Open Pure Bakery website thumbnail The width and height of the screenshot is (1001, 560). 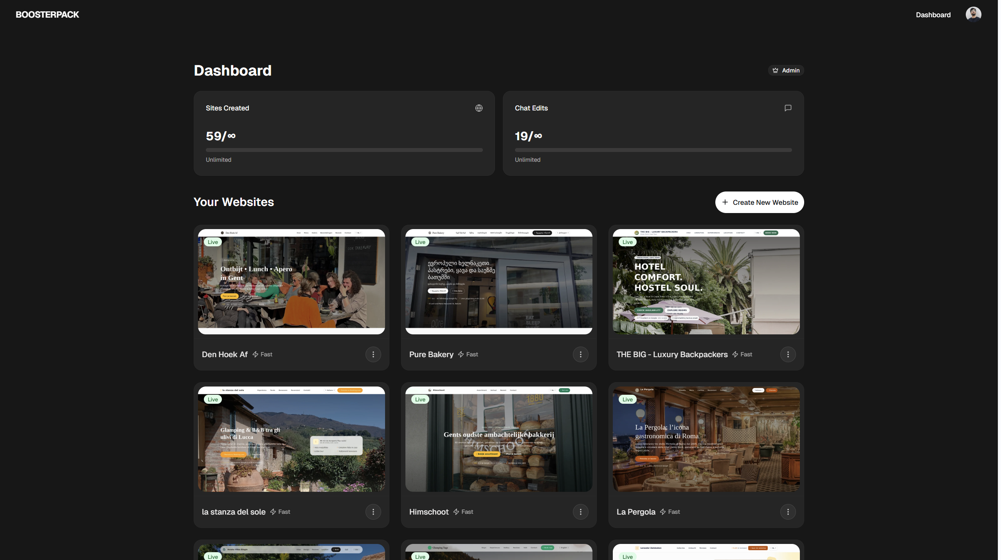pyautogui.click(x=499, y=282)
